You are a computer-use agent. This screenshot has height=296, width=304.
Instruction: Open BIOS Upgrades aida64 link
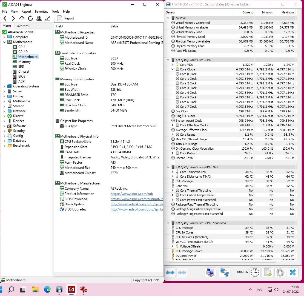click(x=137, y=209)
